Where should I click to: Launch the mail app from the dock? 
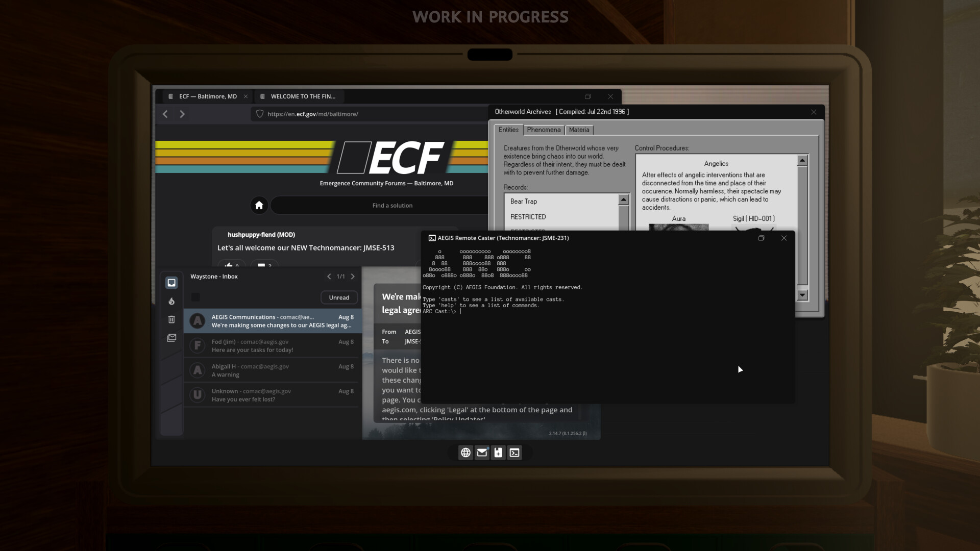pos(482,453)
